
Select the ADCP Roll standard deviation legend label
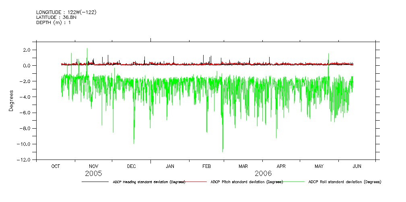point(344,182)
